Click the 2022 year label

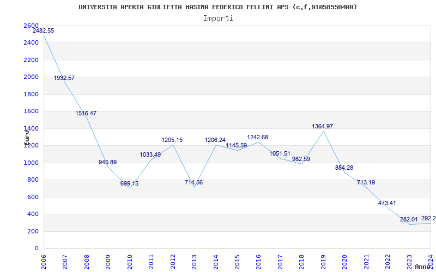coord(388,262)
